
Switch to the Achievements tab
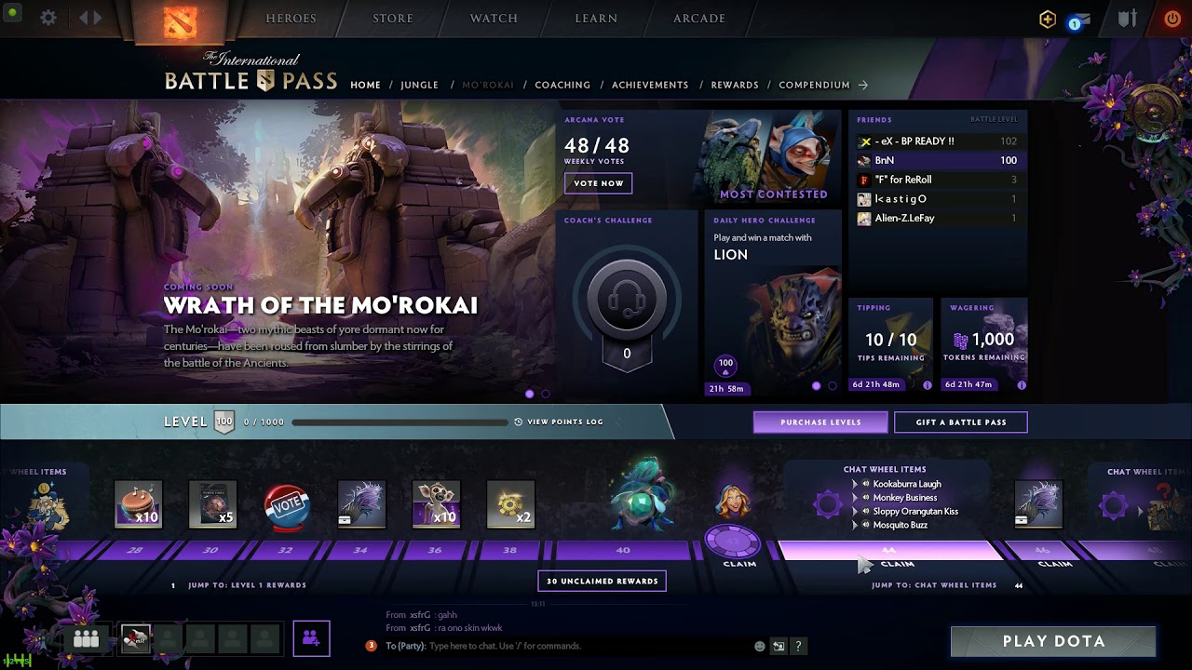pos(650,85)
